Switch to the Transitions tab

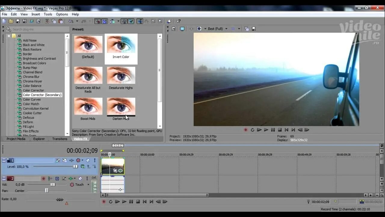point(60,139)
